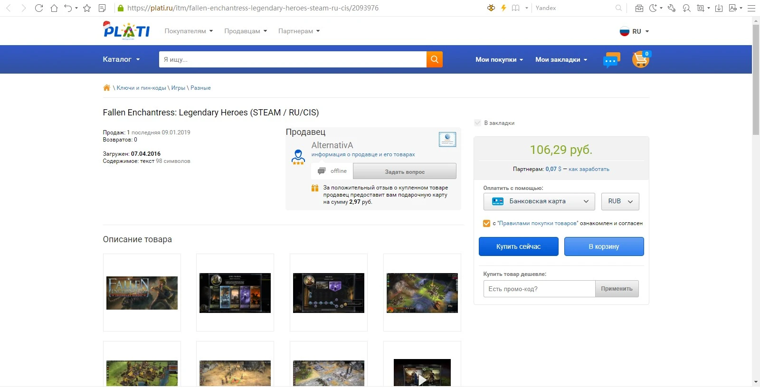
Task: Open the Продавцам menu
Action: [246, 31]
